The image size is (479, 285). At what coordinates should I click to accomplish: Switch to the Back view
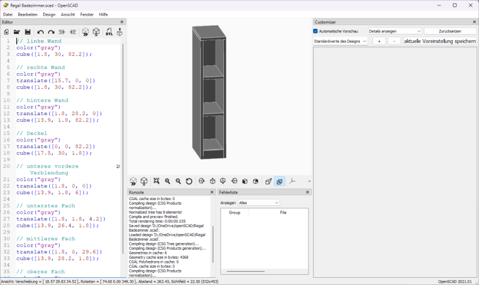pyautogui.click(x=256, y=181)
